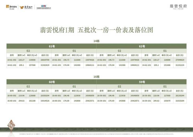Click the 62号 section header

tap(142, 46)
